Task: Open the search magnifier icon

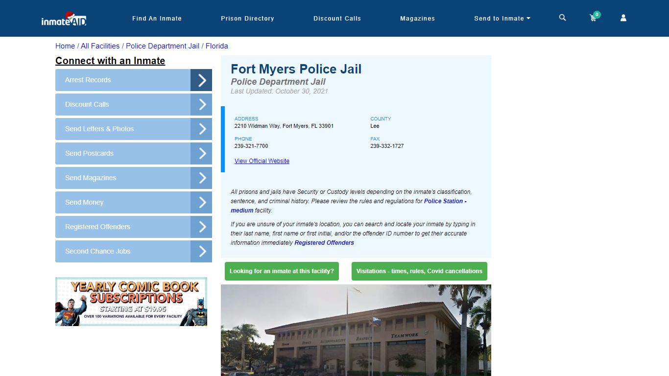Action: click(x=562, y=18)
